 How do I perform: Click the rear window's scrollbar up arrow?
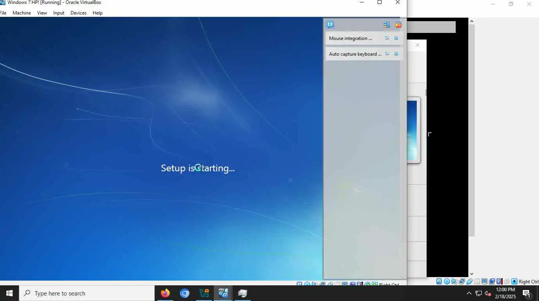pyautogui.click(x=472, y=21)
